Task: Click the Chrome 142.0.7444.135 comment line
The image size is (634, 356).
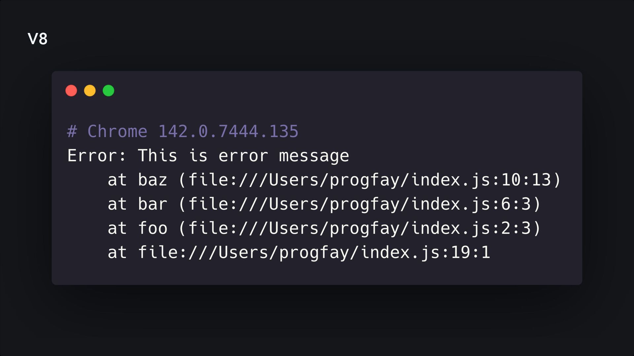Action: [183, 131]
